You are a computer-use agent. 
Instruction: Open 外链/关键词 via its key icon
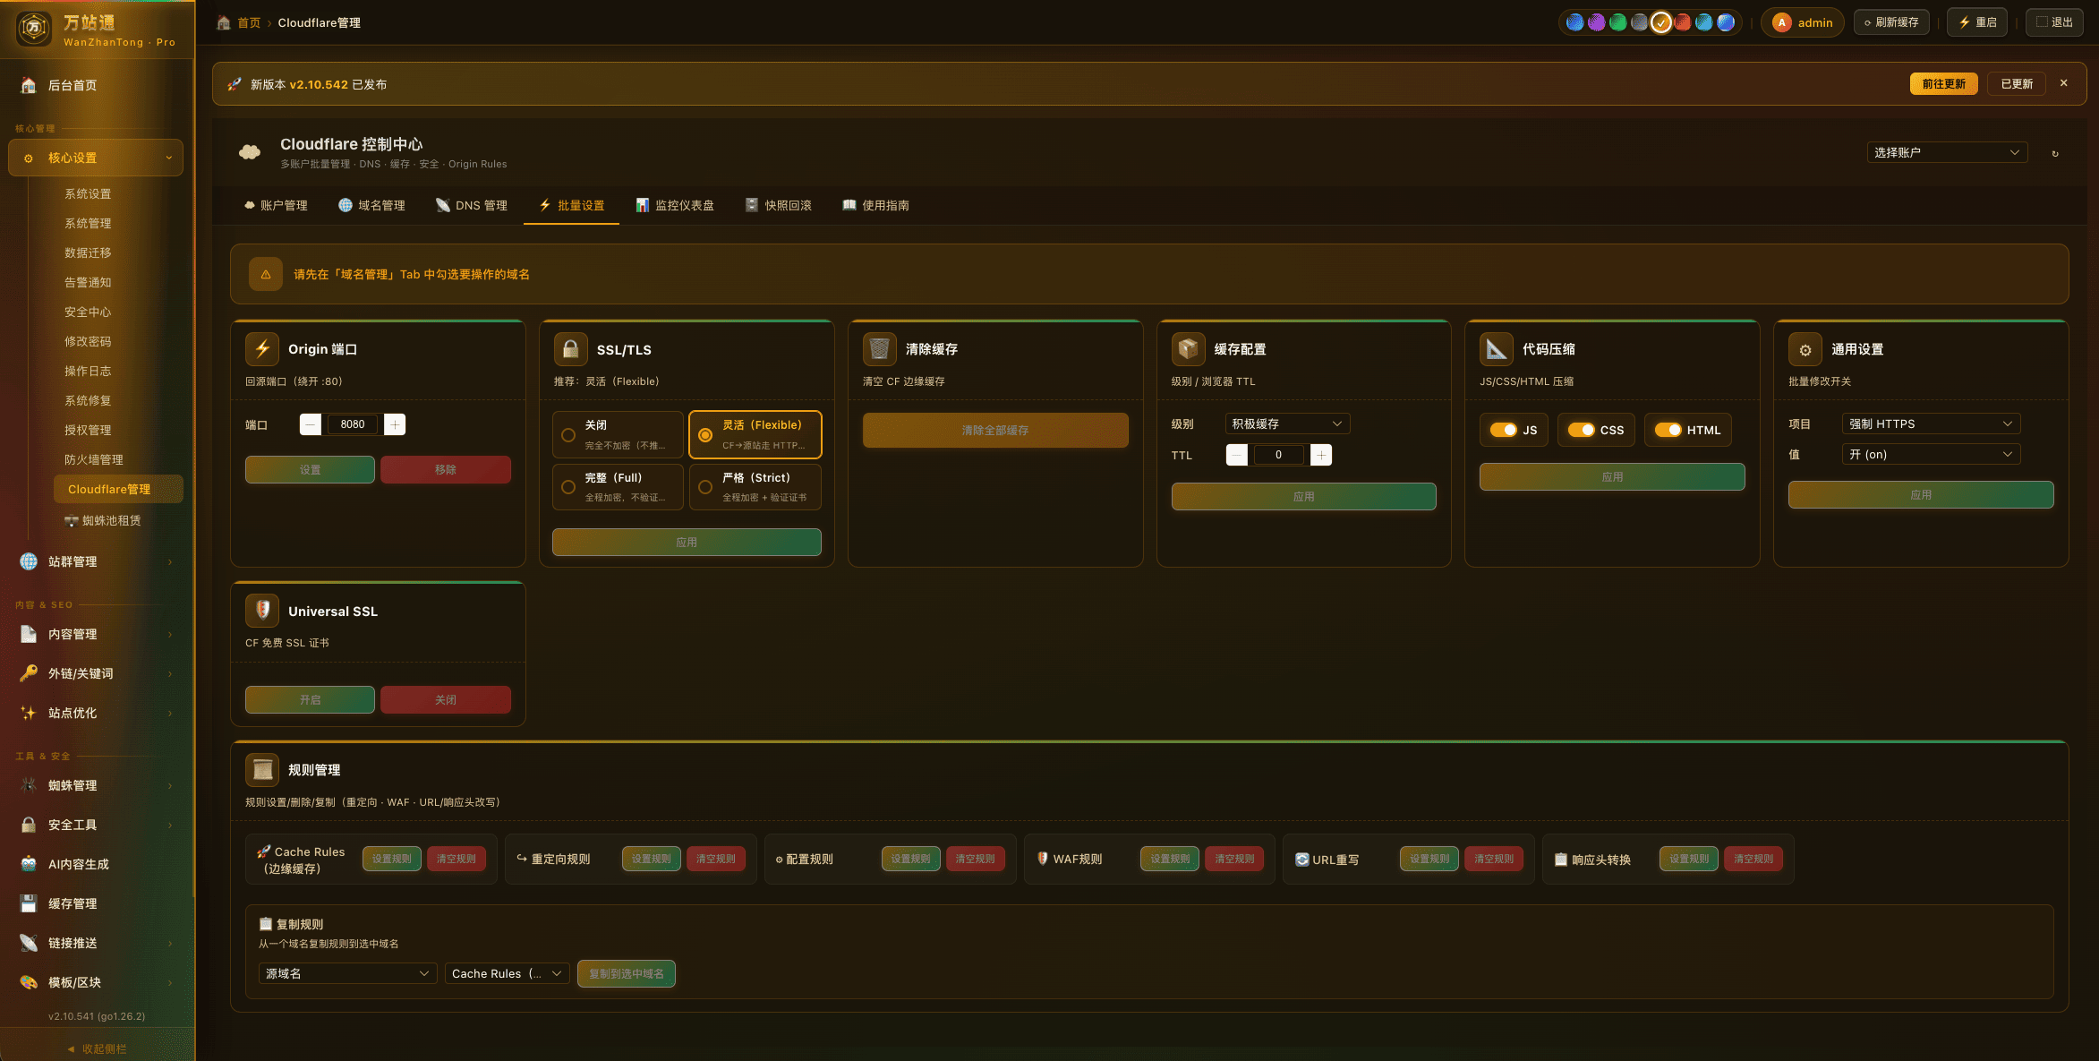29,673
